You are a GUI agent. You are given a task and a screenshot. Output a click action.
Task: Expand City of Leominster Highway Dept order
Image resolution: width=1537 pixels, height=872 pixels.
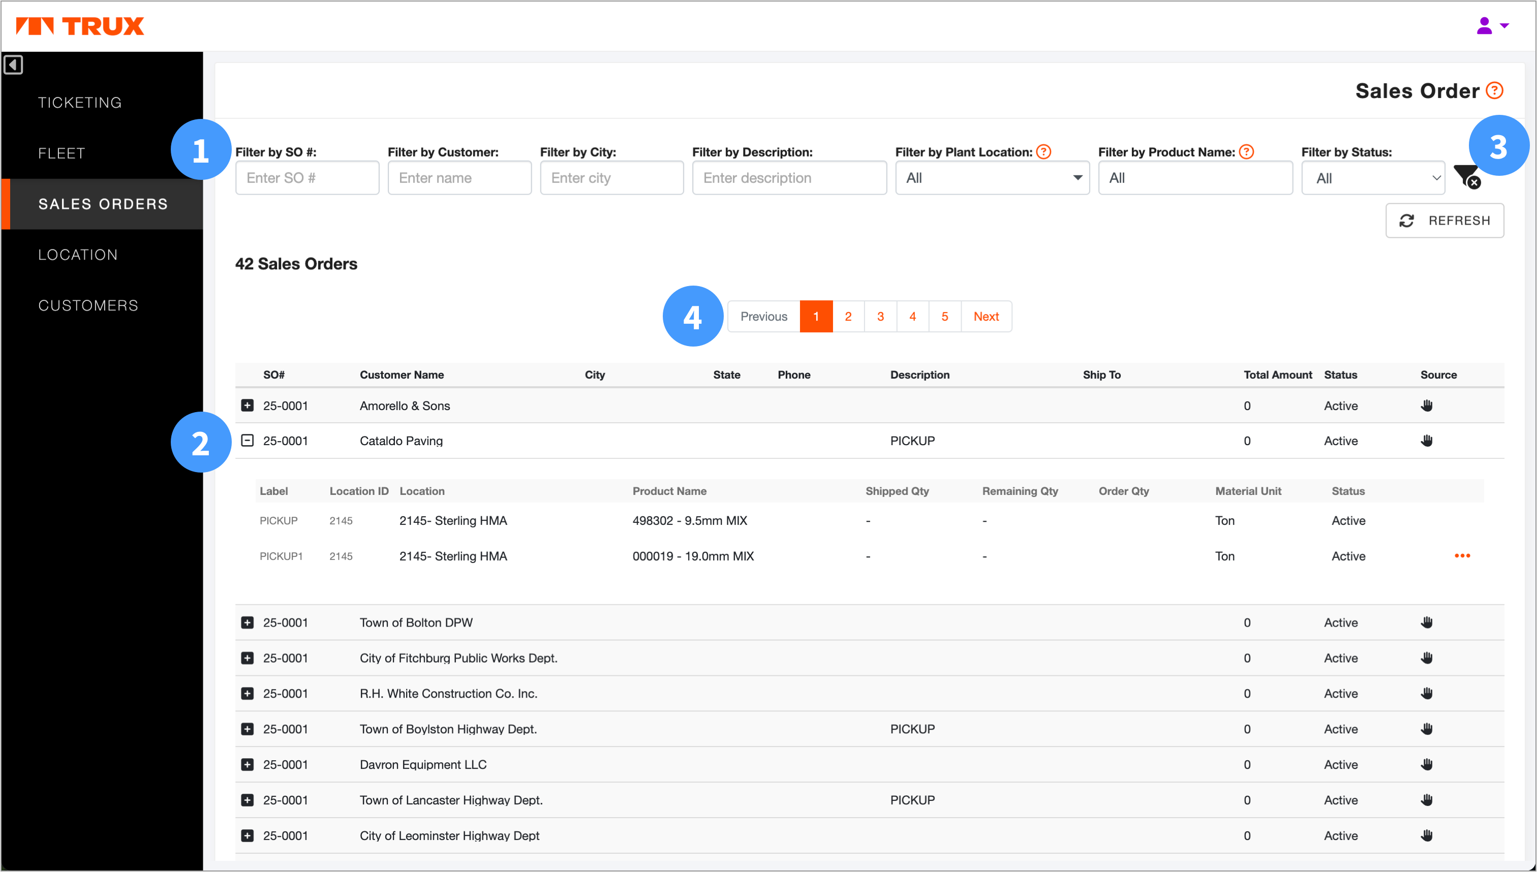click(x=248, y=835)
